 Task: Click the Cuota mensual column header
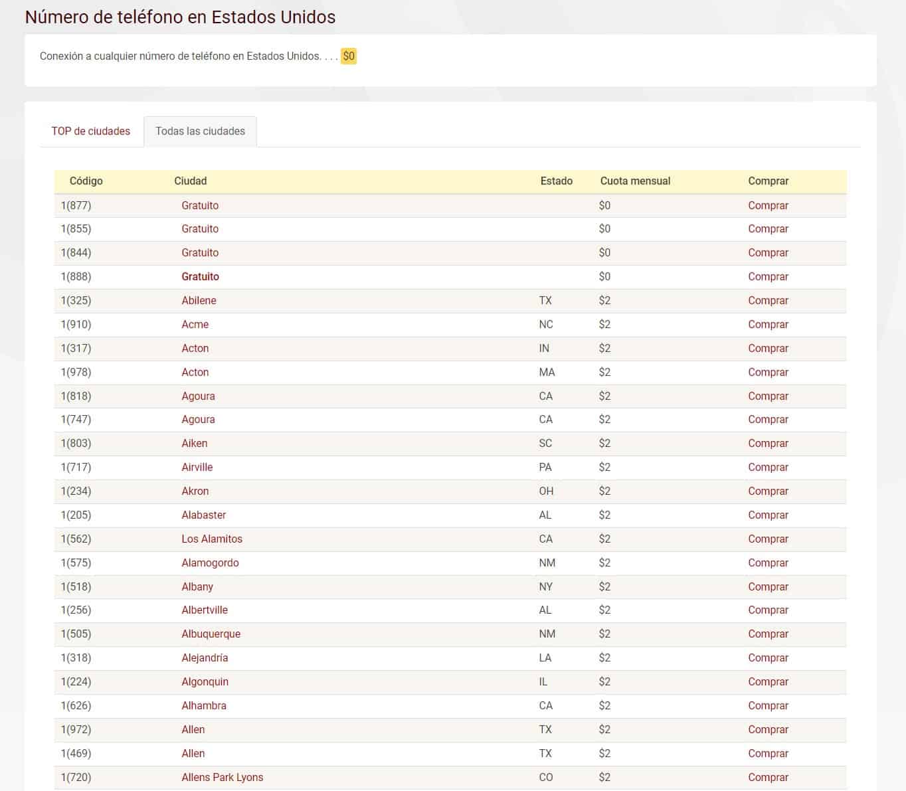pyautogui.click(x=635, y=181)
